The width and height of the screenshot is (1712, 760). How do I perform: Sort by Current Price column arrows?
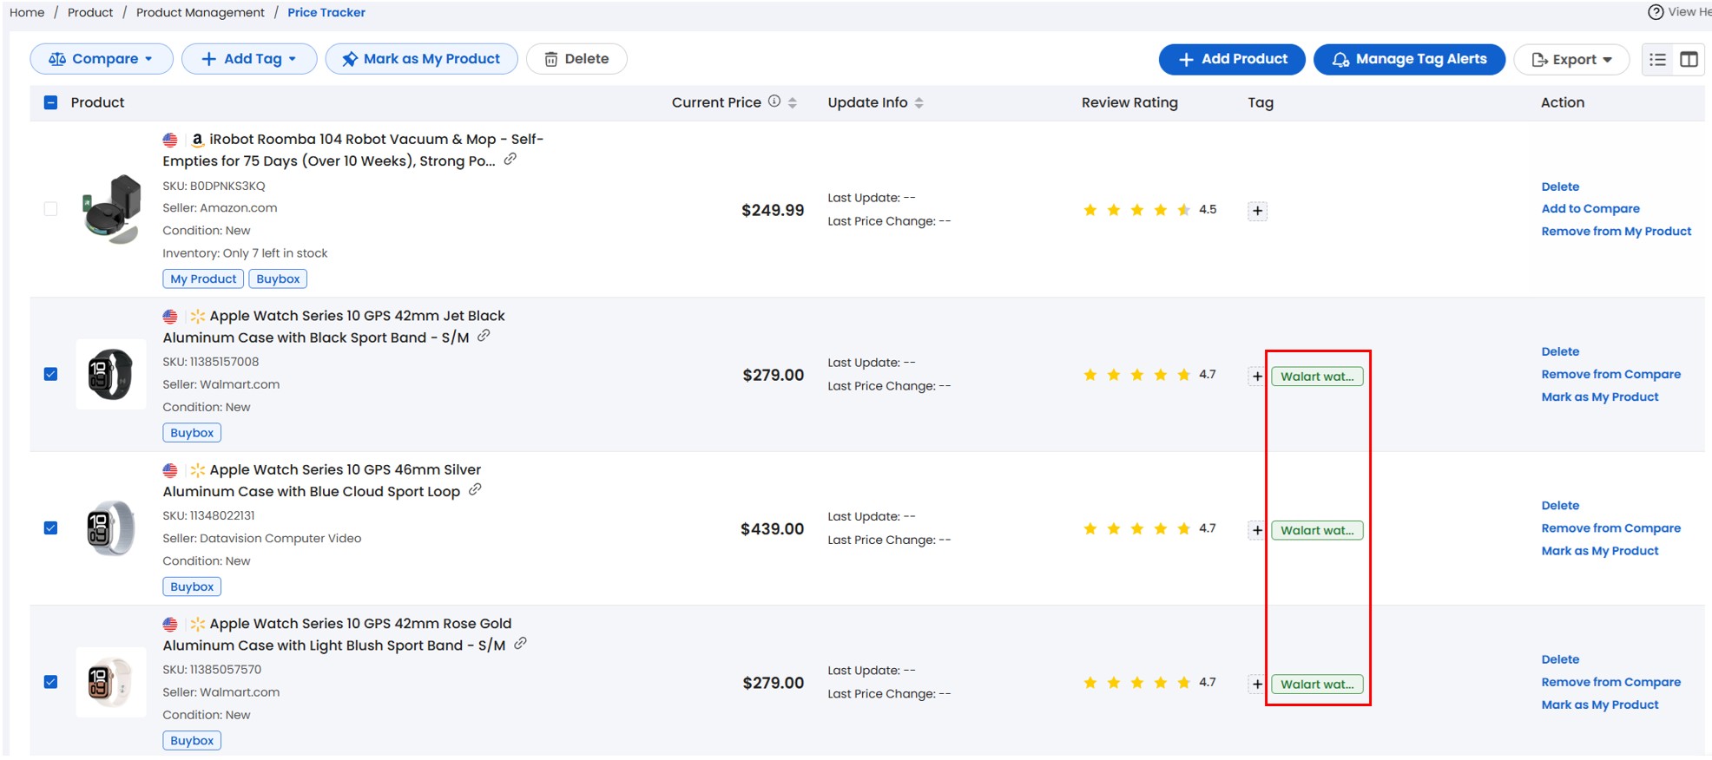click(793, 102)
